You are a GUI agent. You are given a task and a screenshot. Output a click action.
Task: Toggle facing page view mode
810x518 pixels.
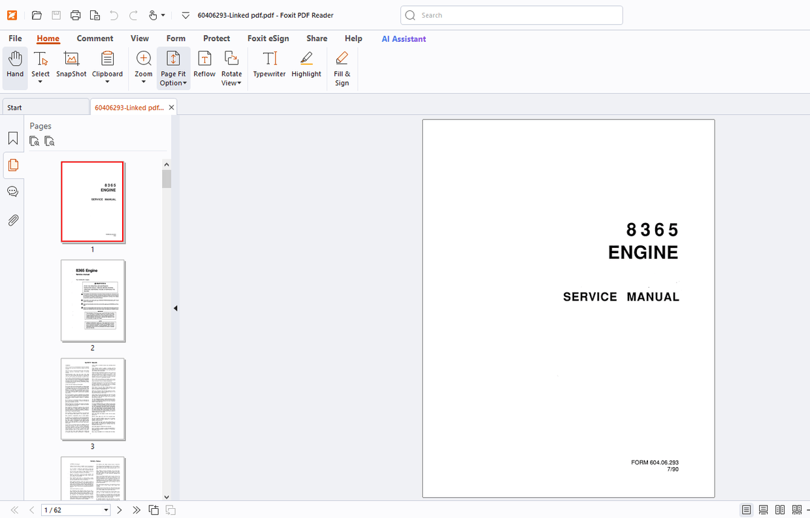779,510
